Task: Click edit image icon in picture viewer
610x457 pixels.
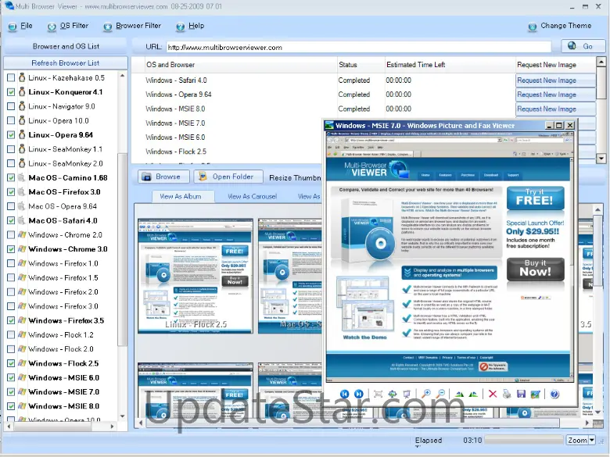Action: pos(535,394)
